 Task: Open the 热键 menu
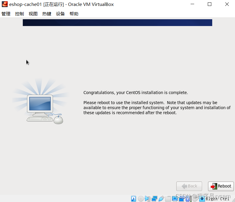(47, 14)
